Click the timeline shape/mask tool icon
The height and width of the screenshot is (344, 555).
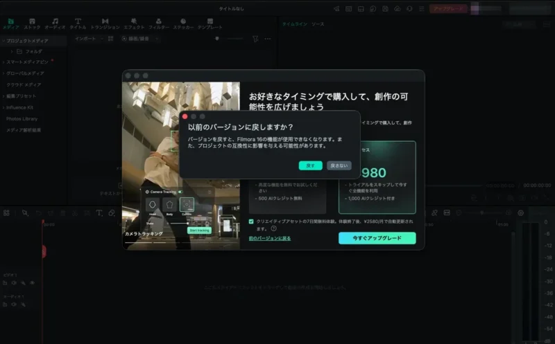tap(112, 212)
